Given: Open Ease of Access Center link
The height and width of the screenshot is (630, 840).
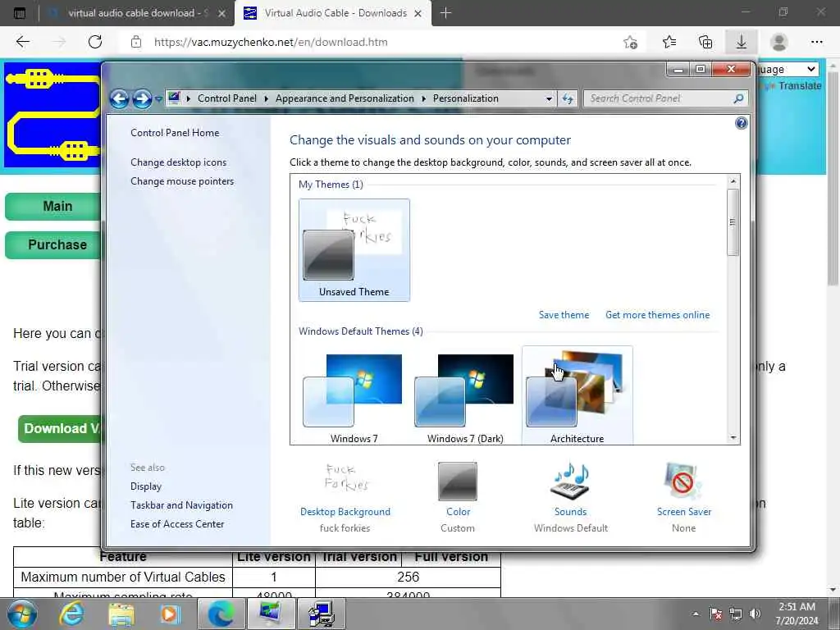Looking at the screenshot, I should (x=177, y=524).
